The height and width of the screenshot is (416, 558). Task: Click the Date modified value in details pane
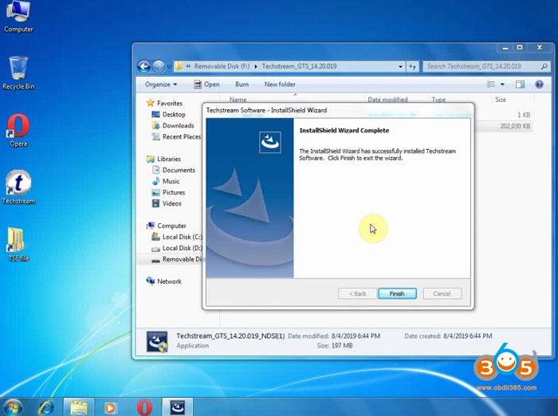(356, 336)
